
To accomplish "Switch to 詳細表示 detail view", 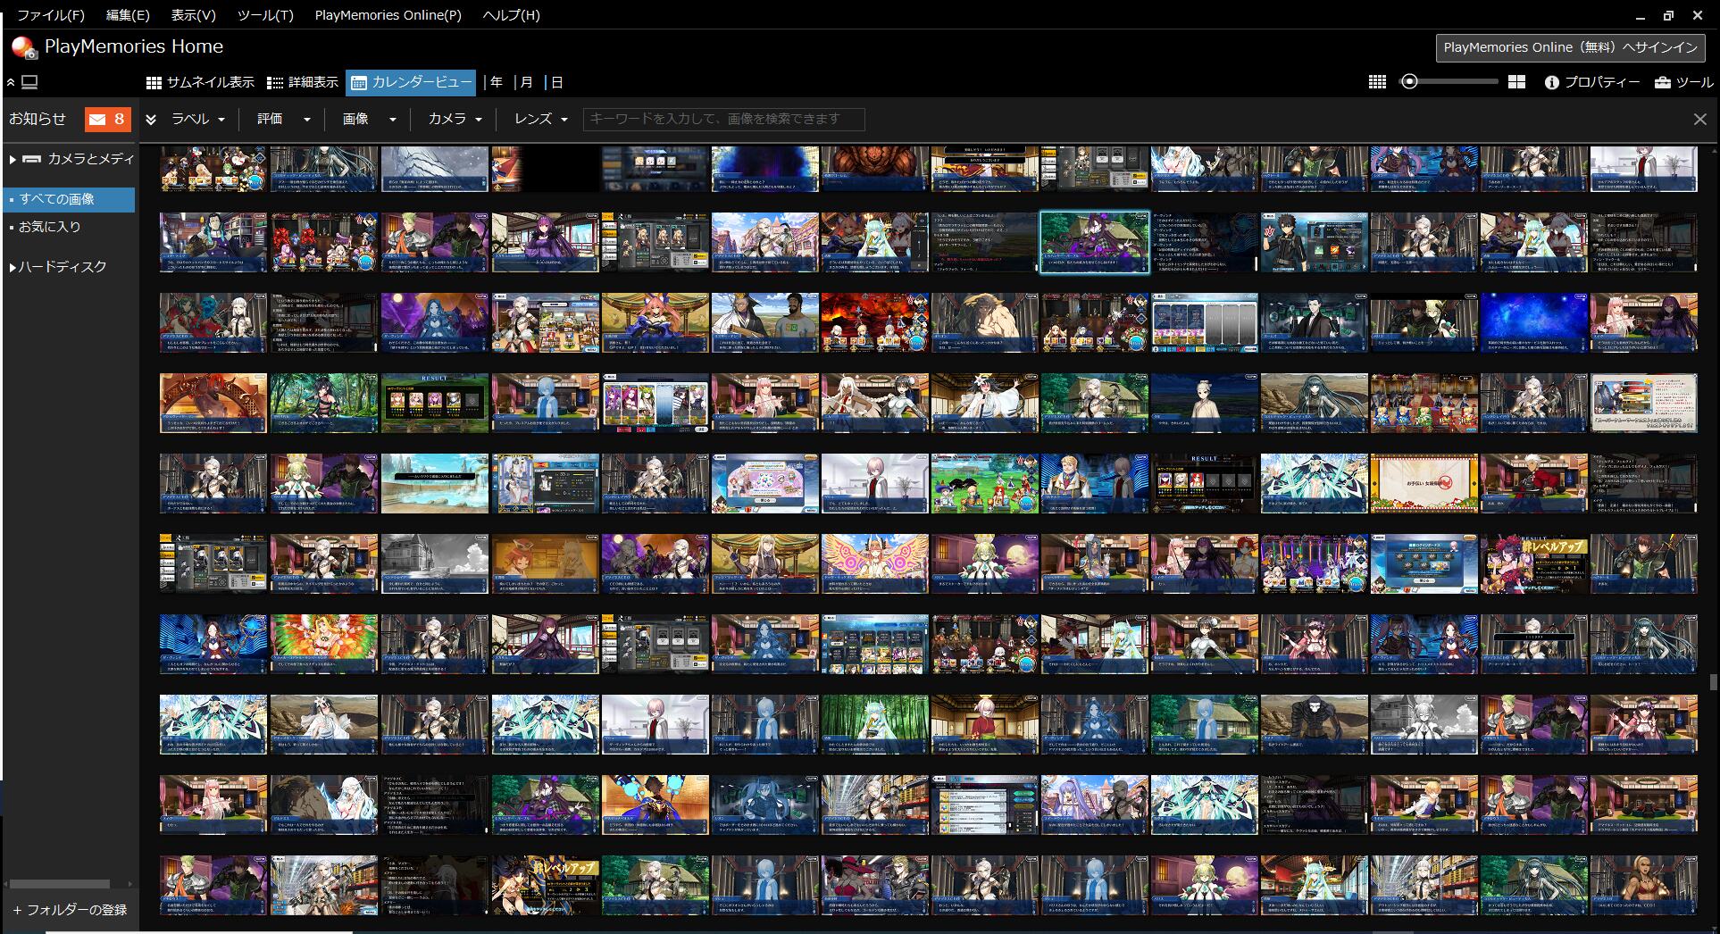I will pos(303,82).
